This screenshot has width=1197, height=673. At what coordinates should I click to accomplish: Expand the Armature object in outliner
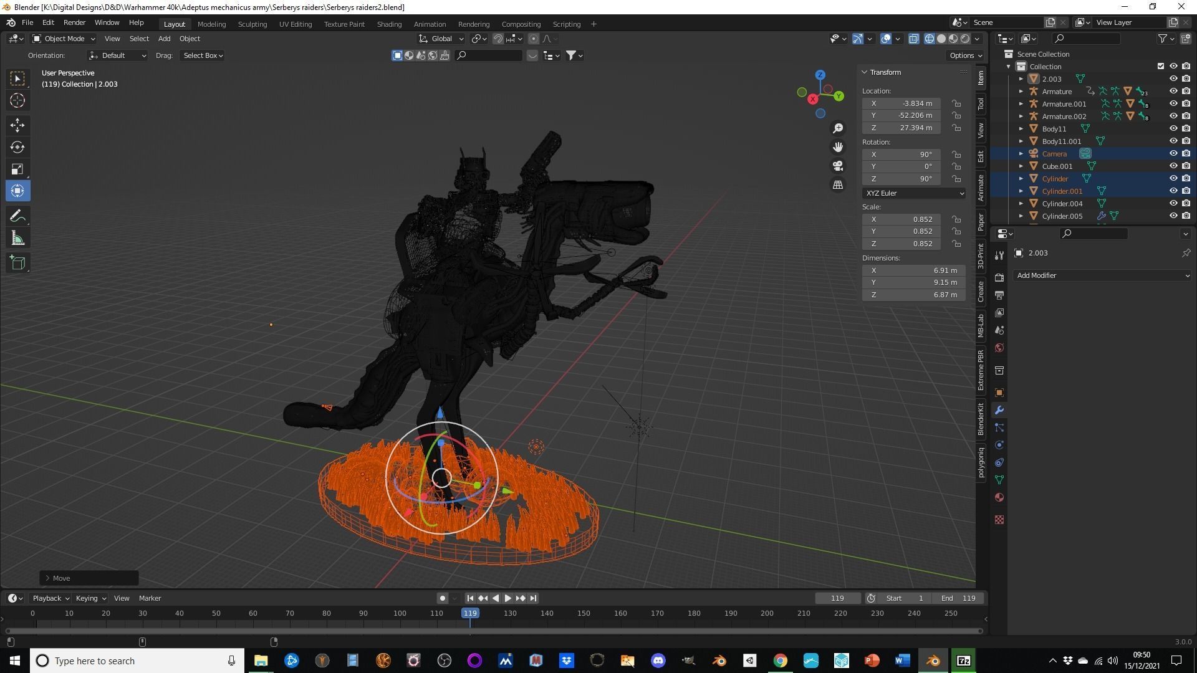click(x=1021, y=92)
